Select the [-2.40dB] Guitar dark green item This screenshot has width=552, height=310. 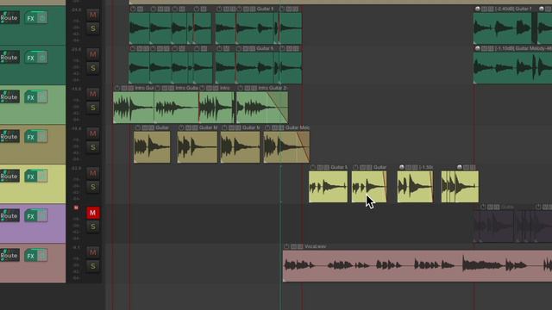502,28
